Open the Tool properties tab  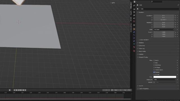(134, 5)
